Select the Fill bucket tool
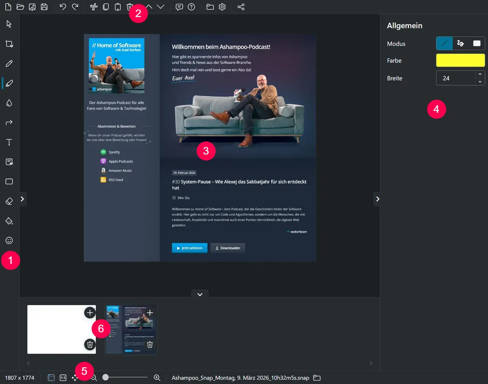The width and height of the screenshot is (488, 384). point(9,221)
